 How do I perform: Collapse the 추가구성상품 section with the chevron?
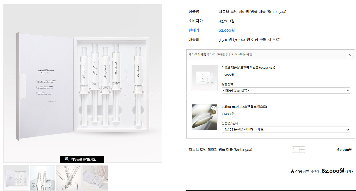349,55
